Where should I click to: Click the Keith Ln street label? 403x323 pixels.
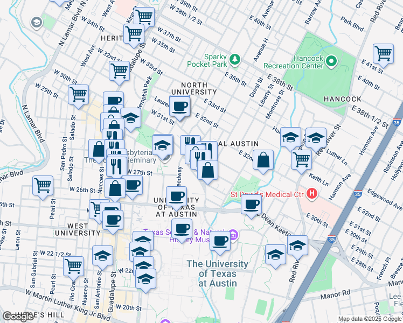319,180
